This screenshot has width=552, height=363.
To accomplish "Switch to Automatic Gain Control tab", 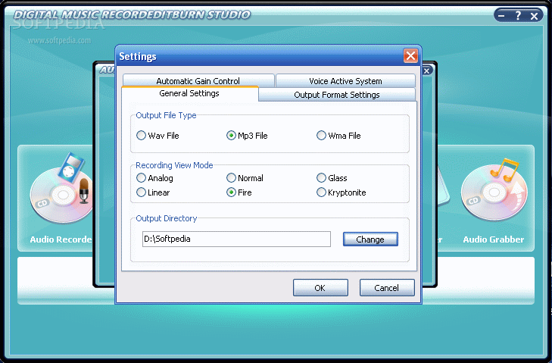I will coord(198,80).
